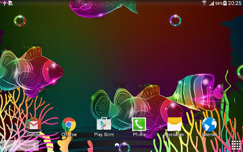The image size is (243, 152).
Task: Tap the SD card error notification icon
Action: [11, 3]
